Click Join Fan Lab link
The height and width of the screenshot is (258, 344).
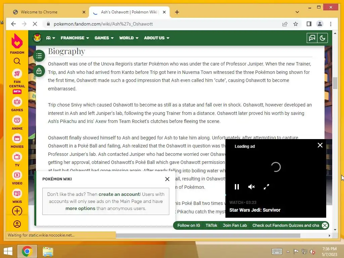pyautogui.click(x=235, y=225)
